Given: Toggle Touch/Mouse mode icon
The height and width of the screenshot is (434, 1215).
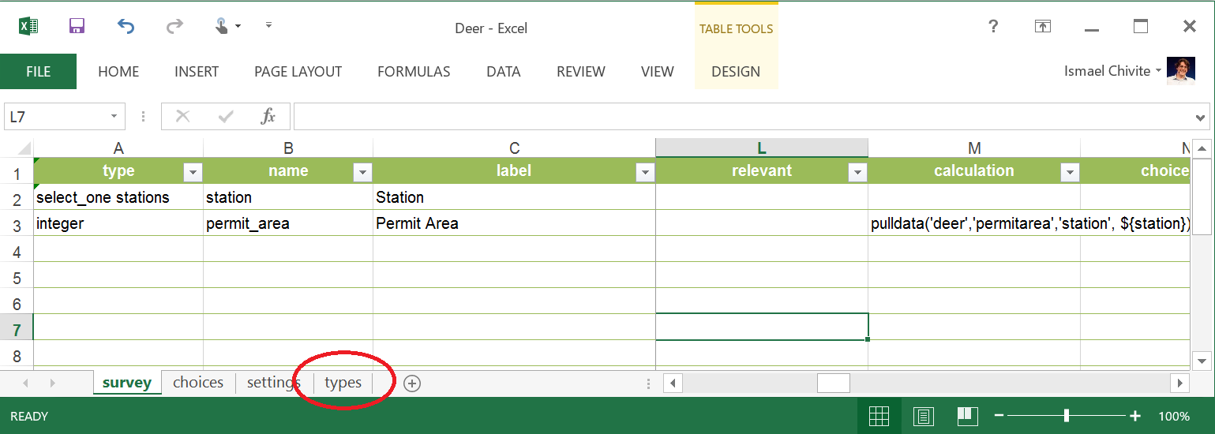Looking at the screenshot, I should (223, 26).
